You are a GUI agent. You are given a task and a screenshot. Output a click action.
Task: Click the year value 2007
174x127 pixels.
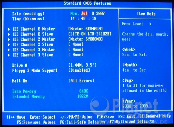click(x=100, y=13)
